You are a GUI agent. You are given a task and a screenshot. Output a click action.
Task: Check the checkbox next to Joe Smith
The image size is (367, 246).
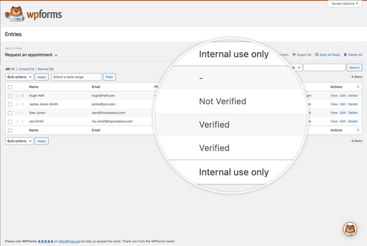click(x=9, y=121)
